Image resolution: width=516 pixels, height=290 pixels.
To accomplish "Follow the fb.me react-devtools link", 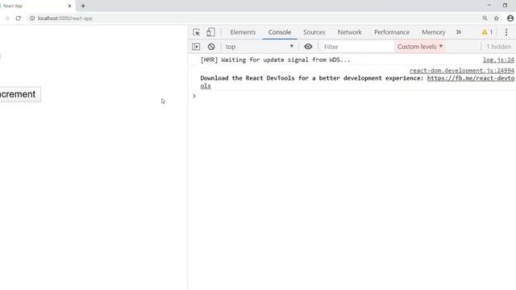I will point(471,78).
